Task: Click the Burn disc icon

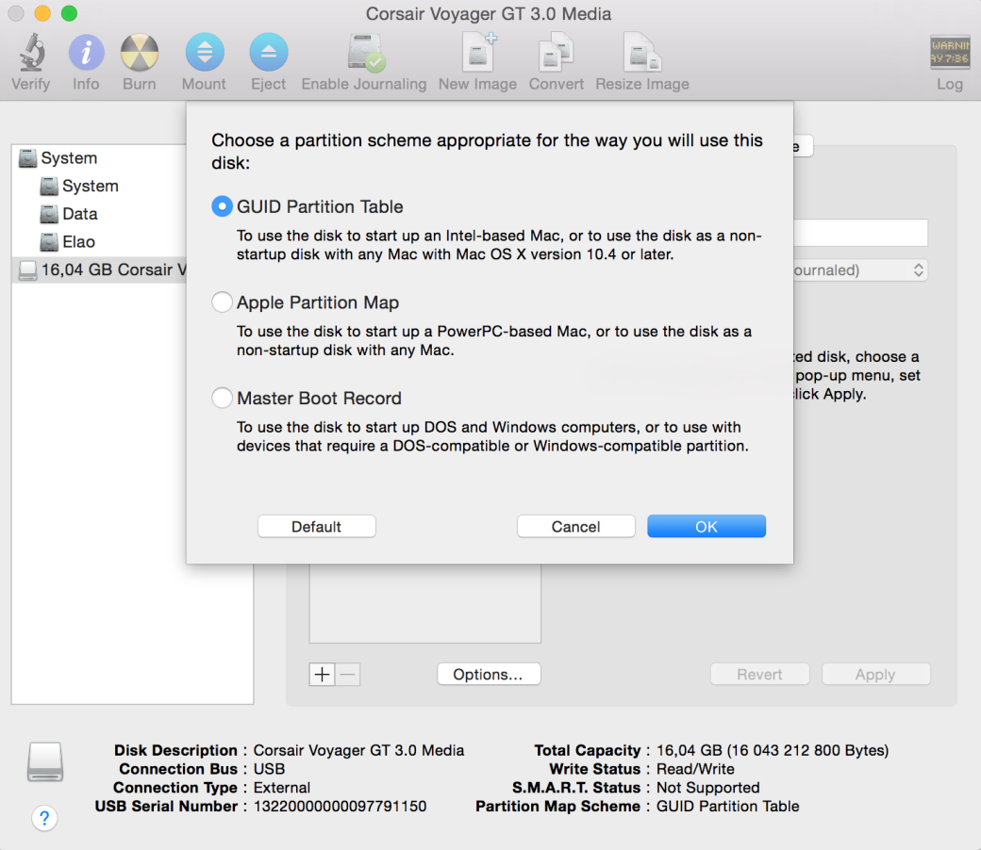Action: pos(139,53)
